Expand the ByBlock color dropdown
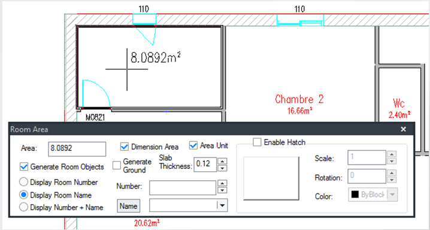This screenshot has width=430, height=230. 392,195
